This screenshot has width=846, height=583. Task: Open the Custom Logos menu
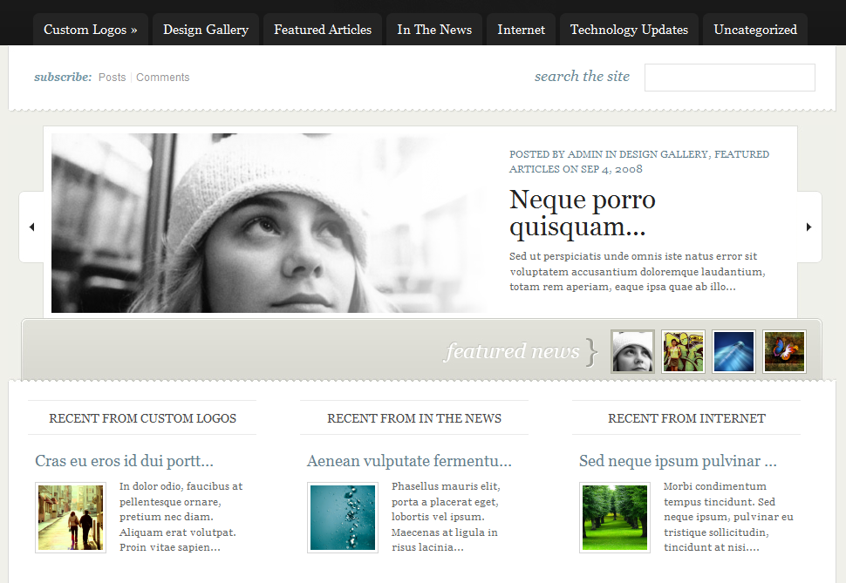coord(90,30)
